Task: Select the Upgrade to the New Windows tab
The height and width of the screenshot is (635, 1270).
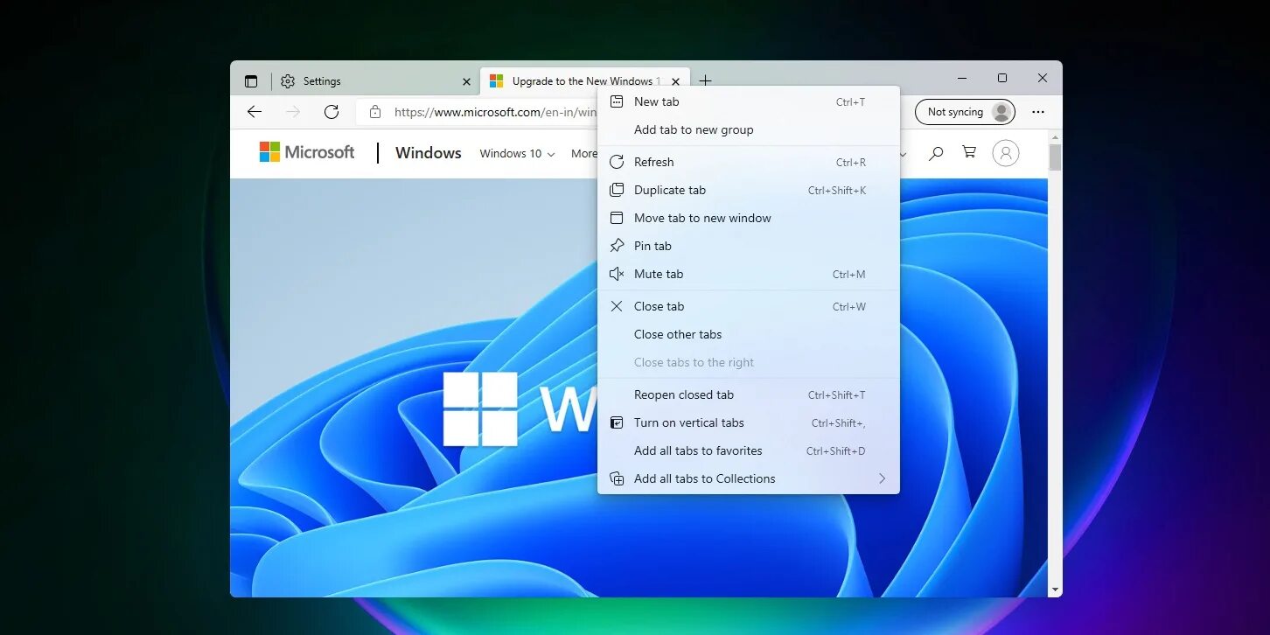Action: pos(585,81)
